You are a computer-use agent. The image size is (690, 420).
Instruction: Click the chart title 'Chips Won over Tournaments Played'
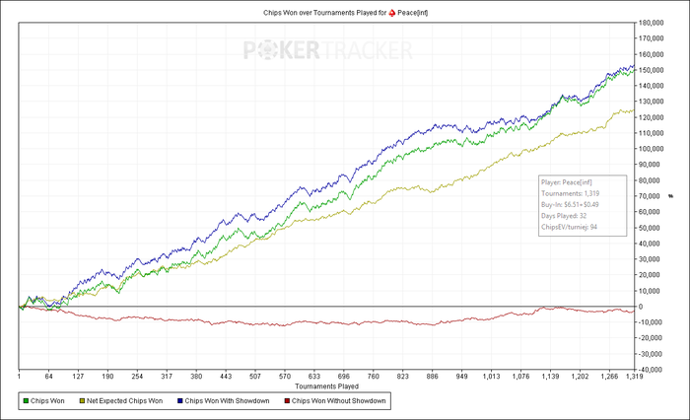pos(320,13)
